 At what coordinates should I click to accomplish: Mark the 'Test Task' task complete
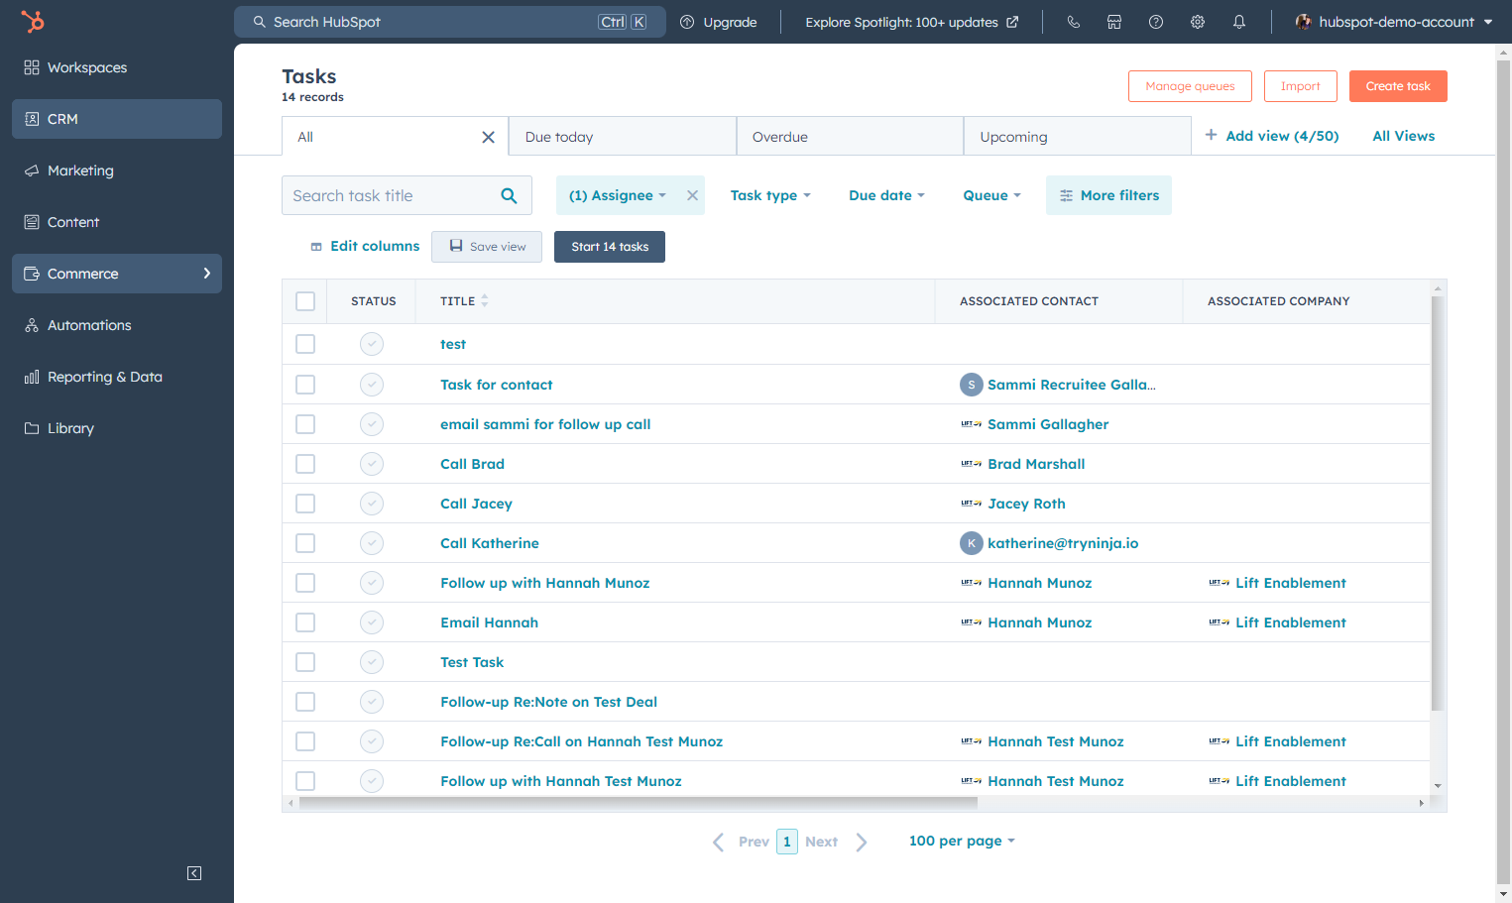point(372,662)
